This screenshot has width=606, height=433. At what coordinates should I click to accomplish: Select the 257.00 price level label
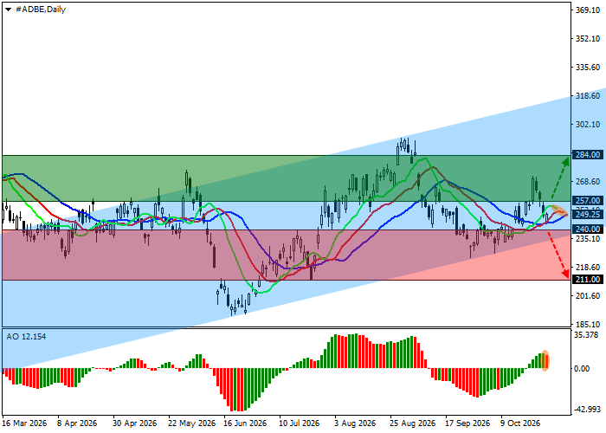point(588,201)
